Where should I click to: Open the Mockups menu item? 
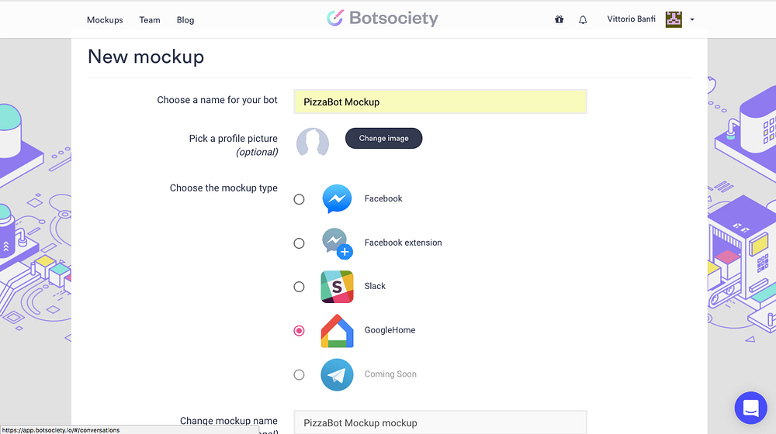coord(105,20)
